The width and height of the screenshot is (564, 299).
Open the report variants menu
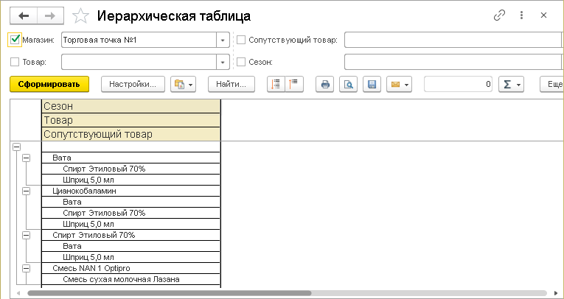(182, 85)
